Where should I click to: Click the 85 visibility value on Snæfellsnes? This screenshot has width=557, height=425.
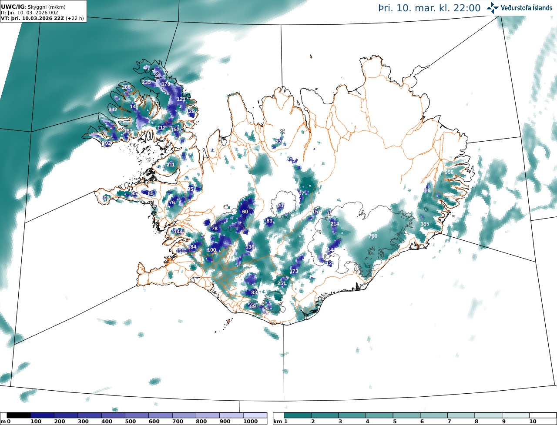151,193
